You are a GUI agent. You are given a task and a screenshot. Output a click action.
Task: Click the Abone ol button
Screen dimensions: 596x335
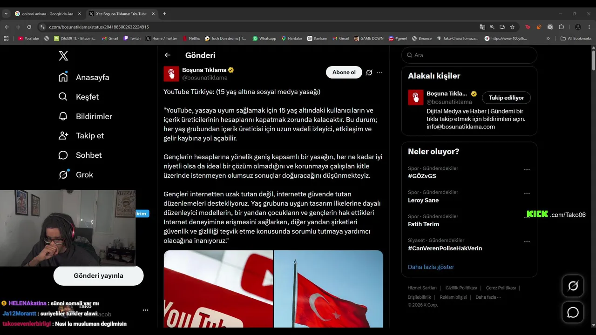point(344,73)
